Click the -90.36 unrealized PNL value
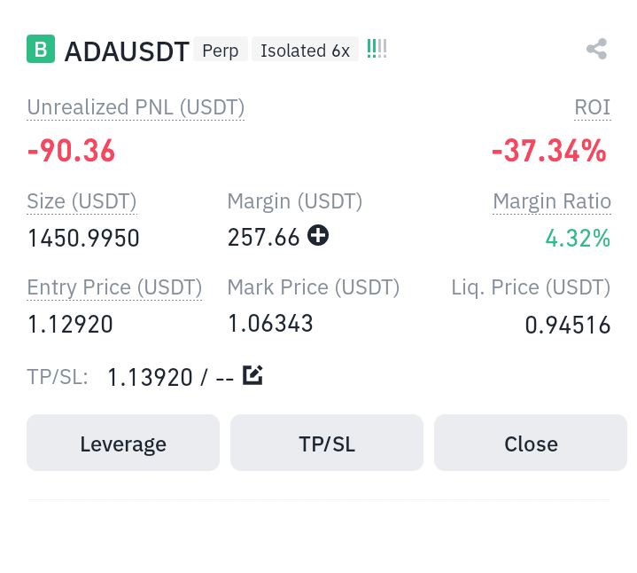 coord(71,151)
